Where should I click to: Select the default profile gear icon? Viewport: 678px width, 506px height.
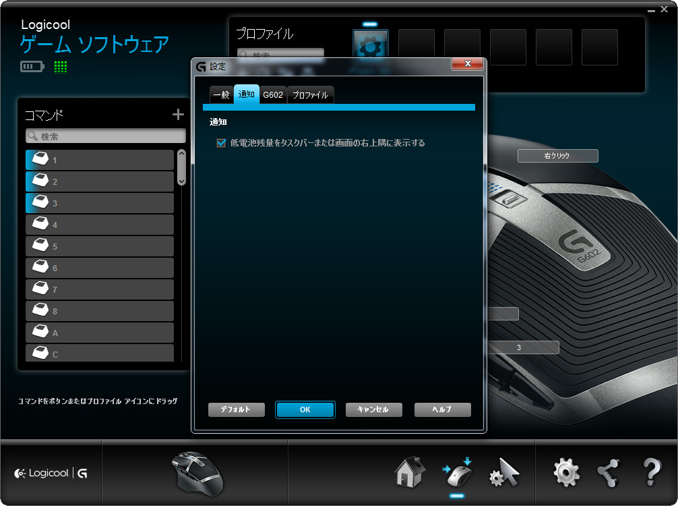click(x=371, y=47)
